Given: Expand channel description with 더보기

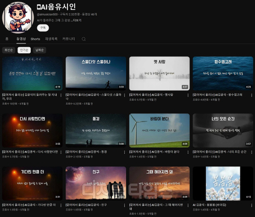Looking at the screenshot, I should (x=77, y=20).
